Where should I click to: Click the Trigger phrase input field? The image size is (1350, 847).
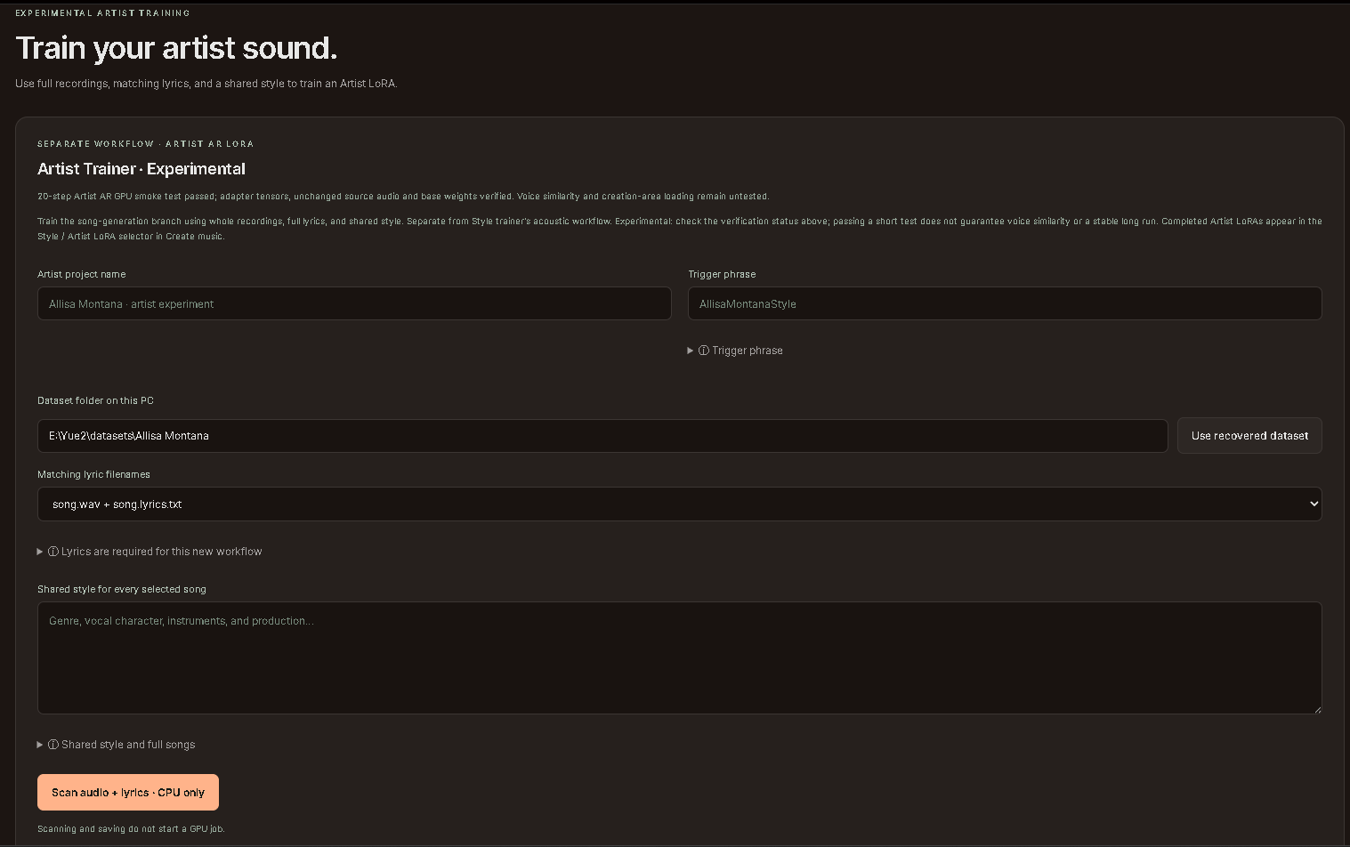(x=1005, y=303)
